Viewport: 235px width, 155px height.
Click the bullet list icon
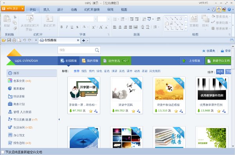point(115,19)
